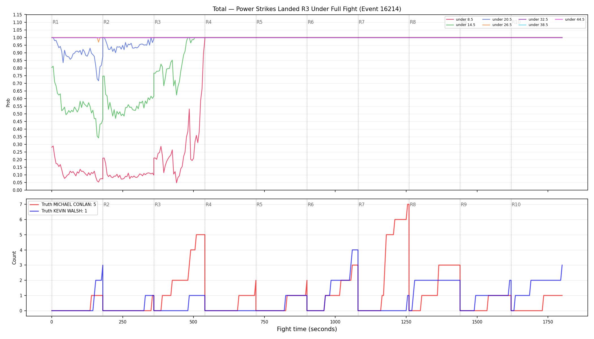Click the R5 round marker in Count chart

click(x=259, y=205)
